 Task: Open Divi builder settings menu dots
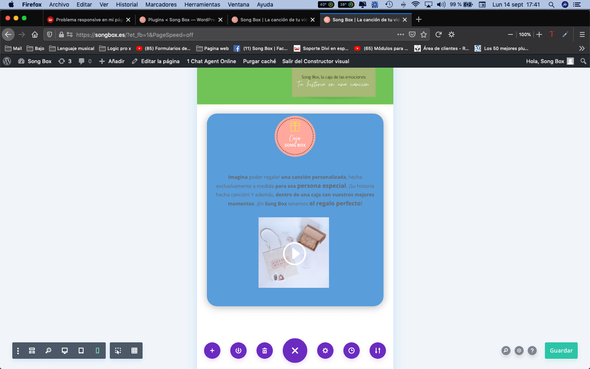[18, 351]
